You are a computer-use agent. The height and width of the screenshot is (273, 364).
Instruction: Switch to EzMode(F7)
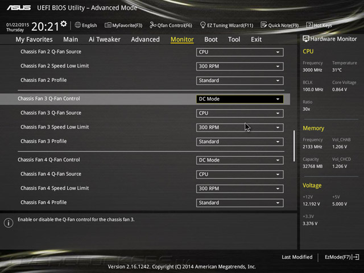click(342, 257)
